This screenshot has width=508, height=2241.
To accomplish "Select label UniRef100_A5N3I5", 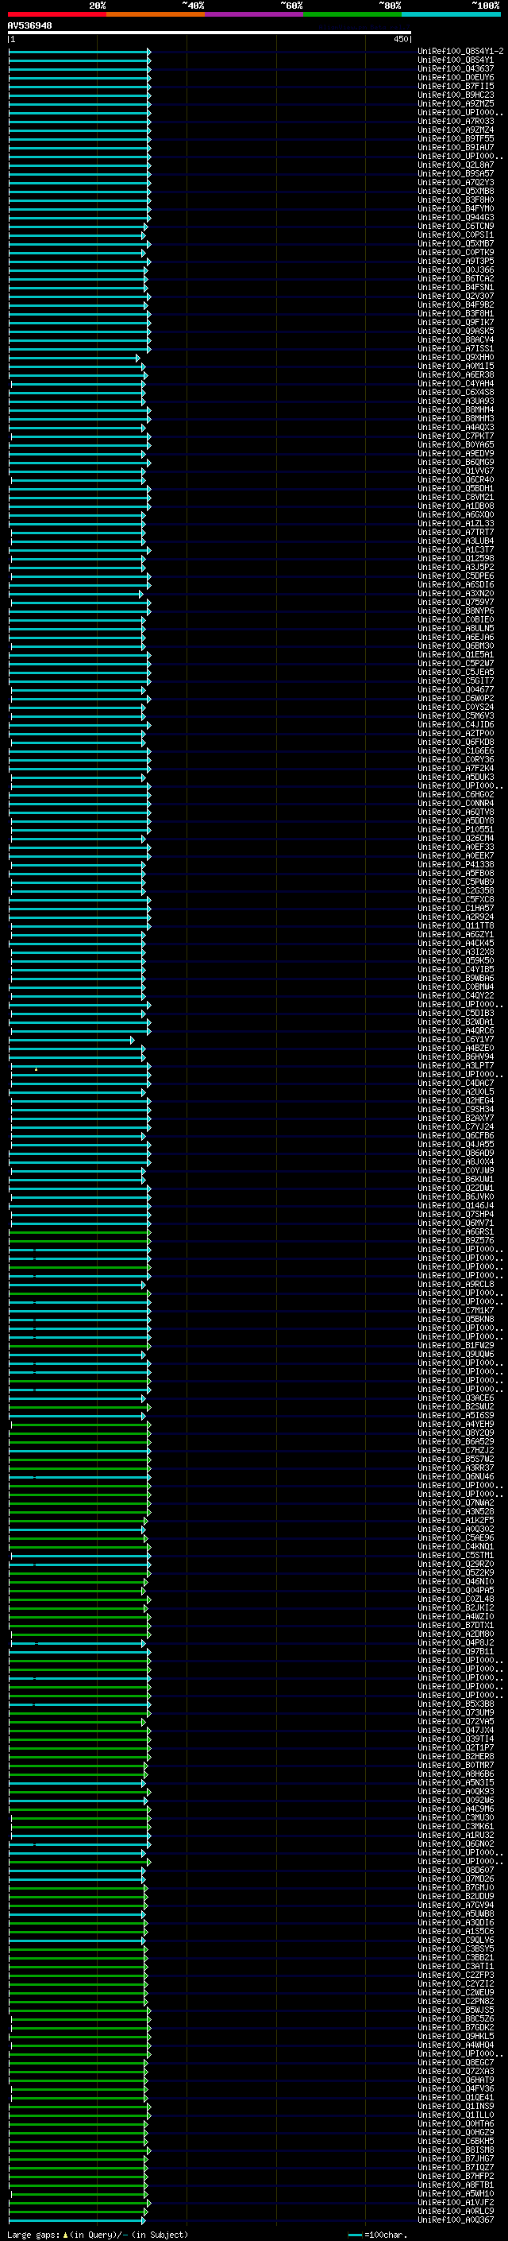I will [456, 1782].
